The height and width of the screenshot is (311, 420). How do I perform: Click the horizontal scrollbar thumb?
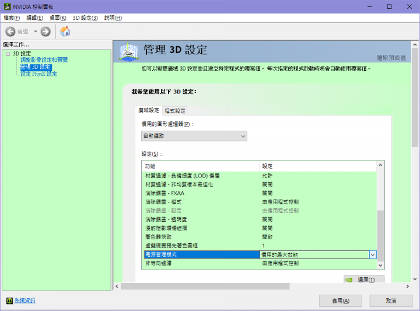click(x=205, y=286)
